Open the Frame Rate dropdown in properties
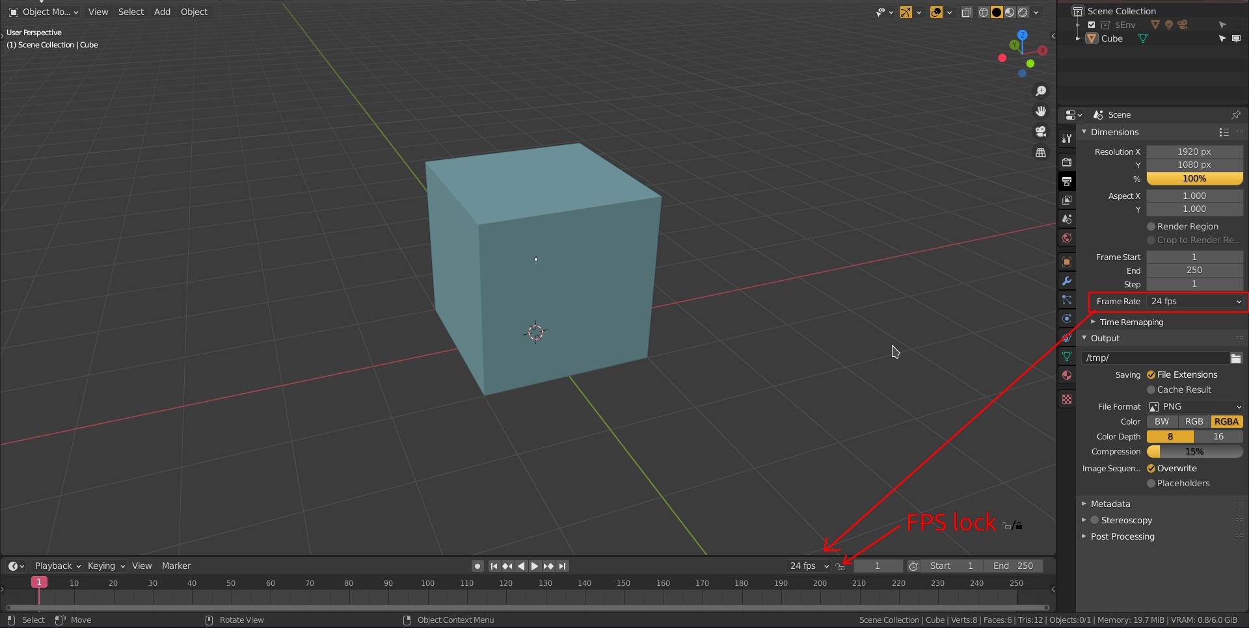Screen dimensions: 1249x628 pos(1196,302)
